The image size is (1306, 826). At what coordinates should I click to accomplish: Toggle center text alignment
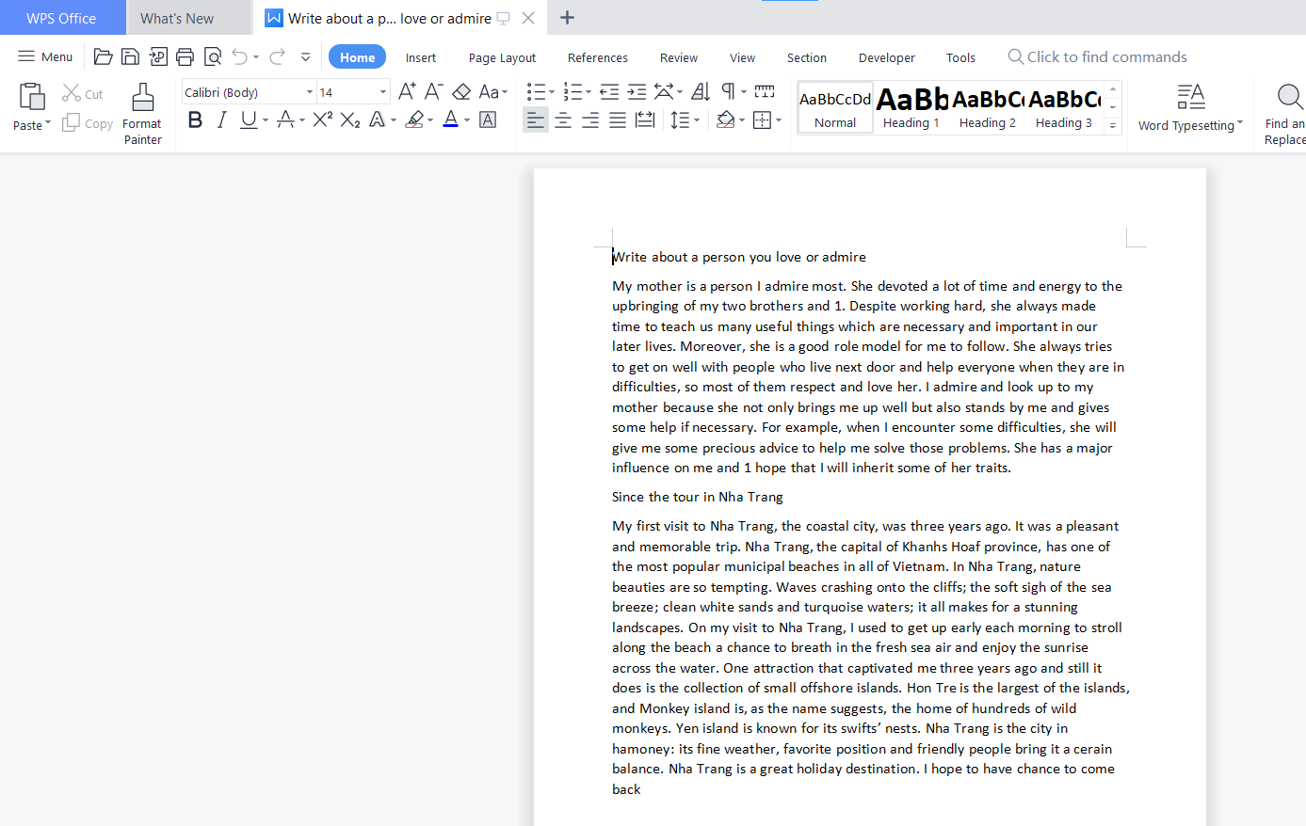[x=563, y=119]
